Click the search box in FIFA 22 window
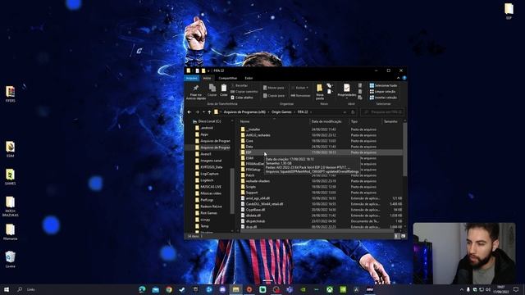The height and width of the screenshot is (295, 525). [x=382, y=112]
